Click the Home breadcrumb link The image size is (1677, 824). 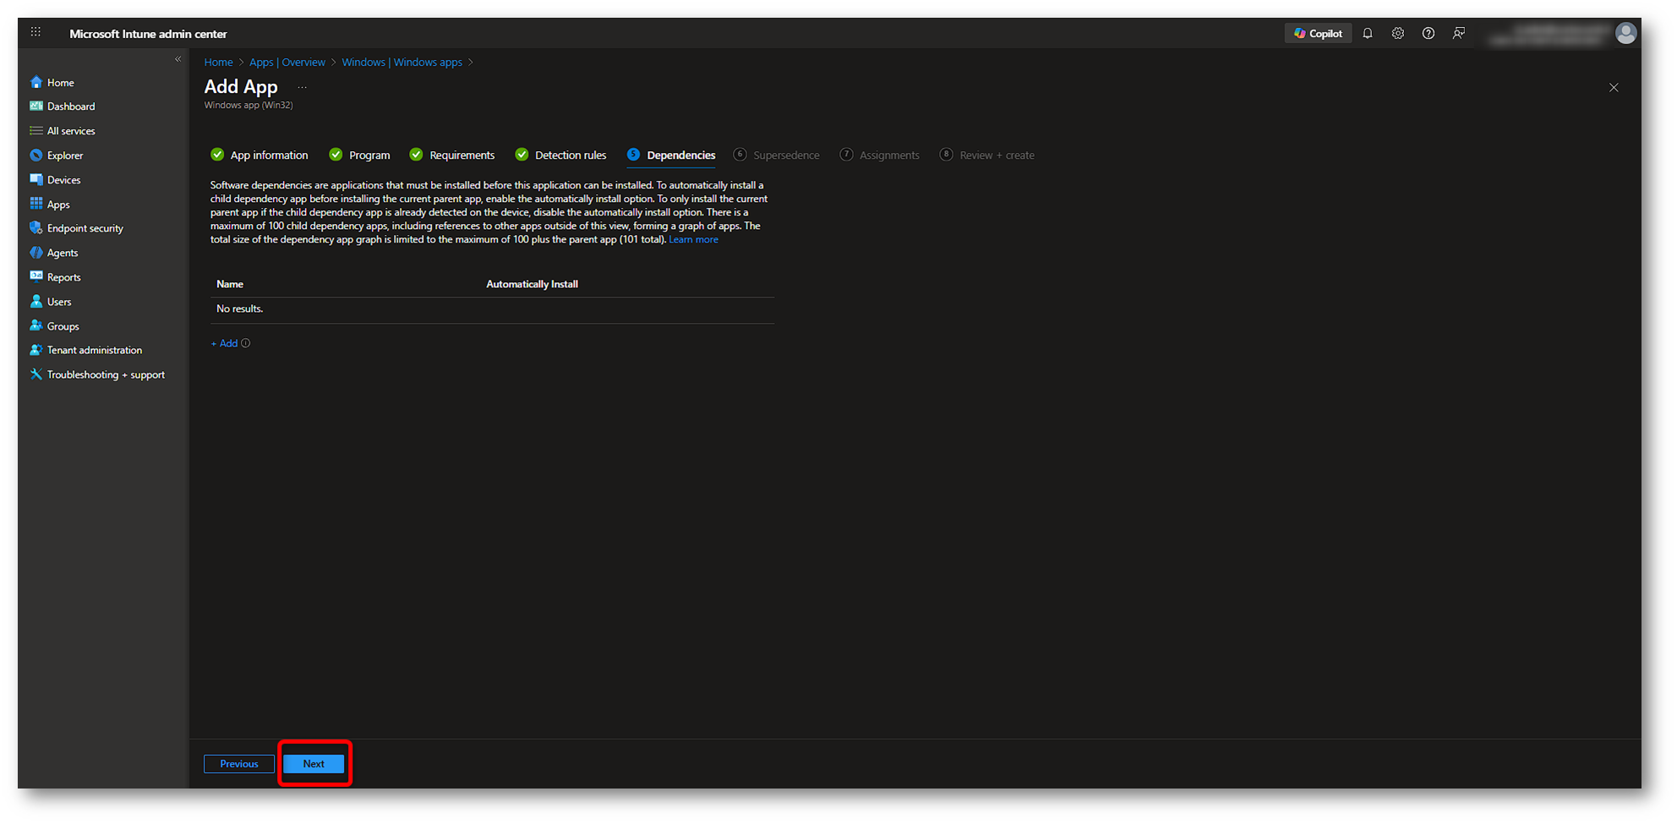[218, 62]
